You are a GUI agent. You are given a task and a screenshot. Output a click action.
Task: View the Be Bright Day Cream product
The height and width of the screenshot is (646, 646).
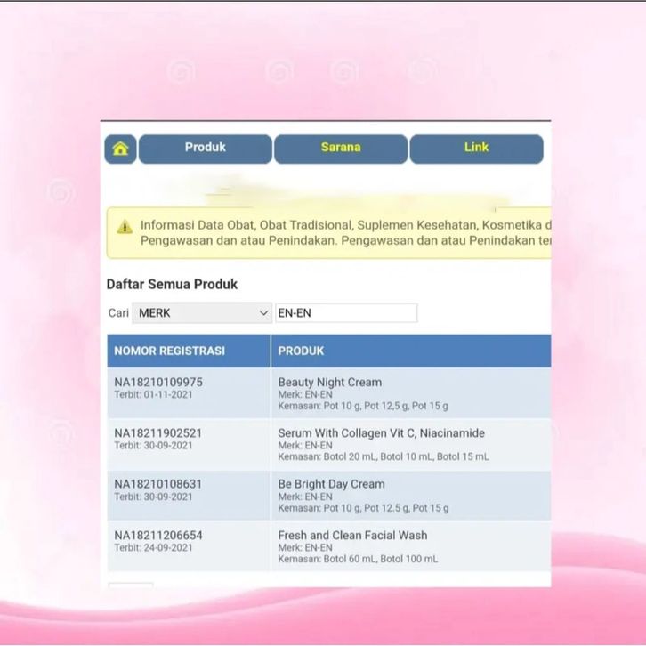click(x=331, y=484)
